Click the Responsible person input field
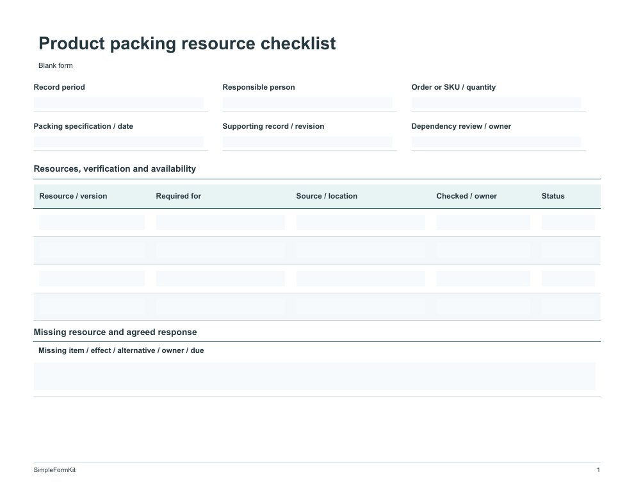The image size is (634, 490). [x=307, y=103]
